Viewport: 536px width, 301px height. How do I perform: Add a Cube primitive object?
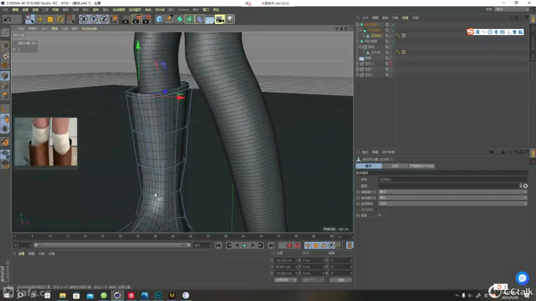(159, 19)
